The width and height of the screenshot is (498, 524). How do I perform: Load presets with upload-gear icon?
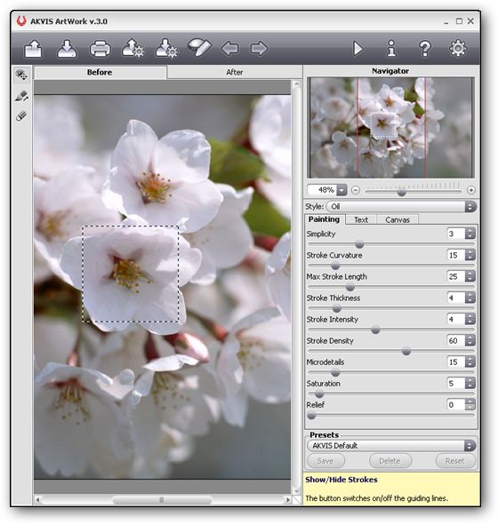point(133,49)
